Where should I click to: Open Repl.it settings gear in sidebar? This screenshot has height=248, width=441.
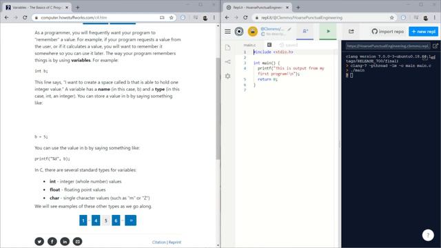click(x=227, y=76)
